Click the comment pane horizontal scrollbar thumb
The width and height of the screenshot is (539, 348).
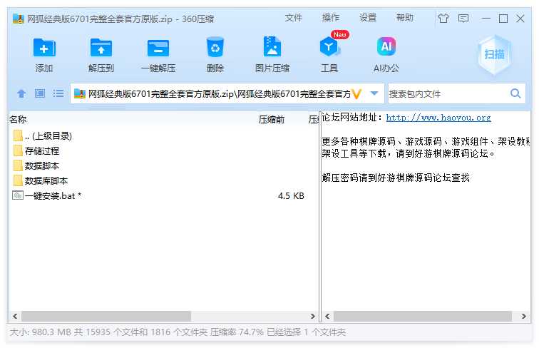pyautogui.click(x=423, y=316)
